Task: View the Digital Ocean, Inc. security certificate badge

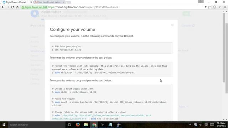Action: [34, 7]
